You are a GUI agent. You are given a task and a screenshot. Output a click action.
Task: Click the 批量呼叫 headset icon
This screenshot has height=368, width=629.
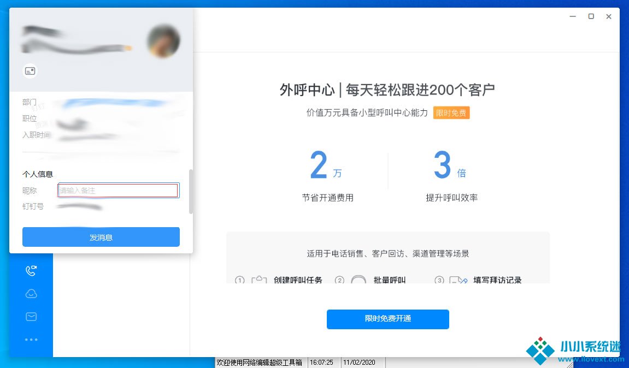pos(358,280)
